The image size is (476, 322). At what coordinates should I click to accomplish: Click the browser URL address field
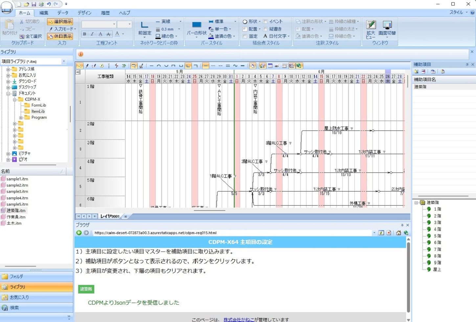[233, 233]
